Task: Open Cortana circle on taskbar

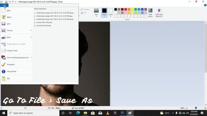Action: click(x=63, y=113)
